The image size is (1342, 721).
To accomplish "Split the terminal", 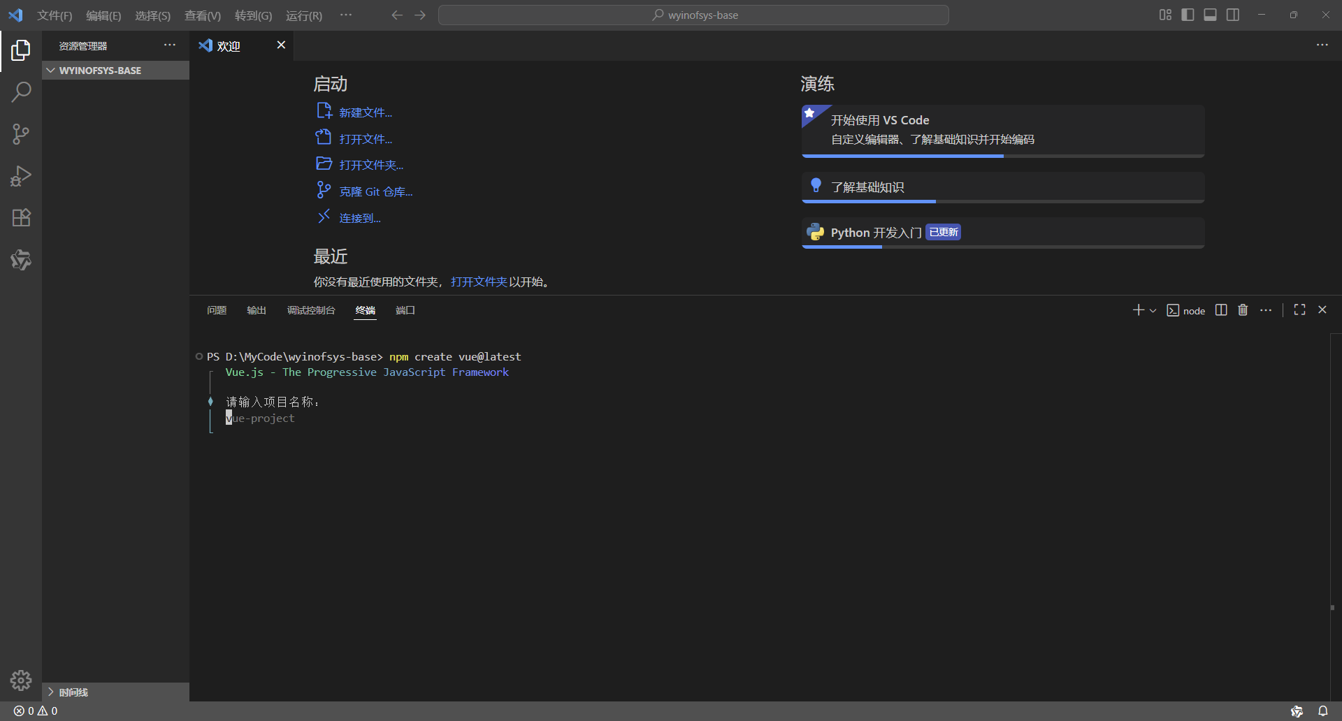I will point(1221,309).
